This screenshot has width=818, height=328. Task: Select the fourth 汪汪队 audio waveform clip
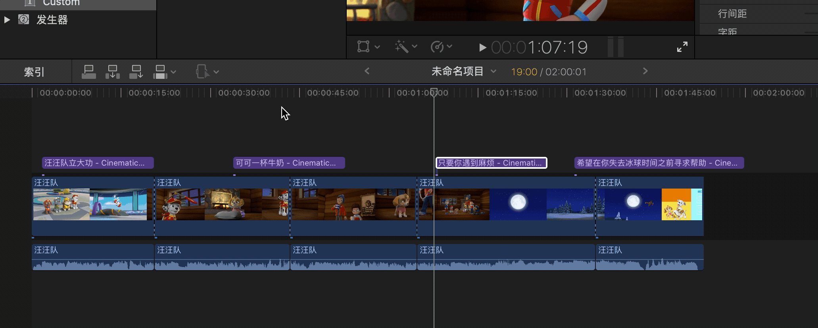click(506, 257)
